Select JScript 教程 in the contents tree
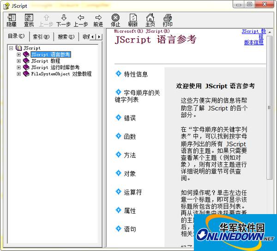Screen dimensions: 277x251 (46, 61)
